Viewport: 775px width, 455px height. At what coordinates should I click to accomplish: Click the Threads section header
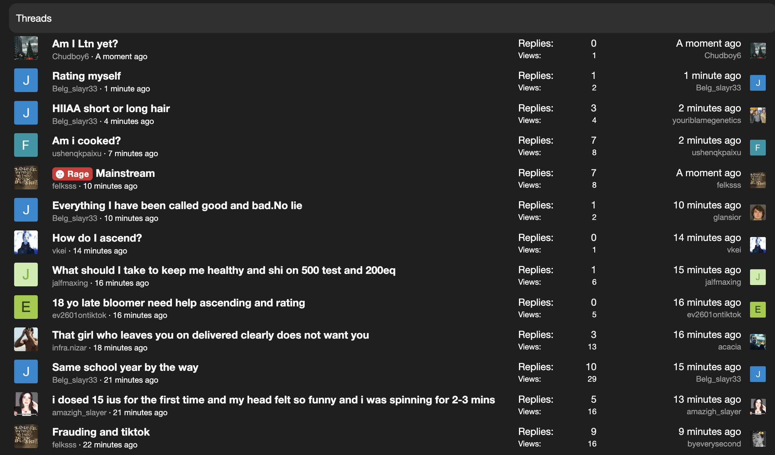[x=34, y=18]
